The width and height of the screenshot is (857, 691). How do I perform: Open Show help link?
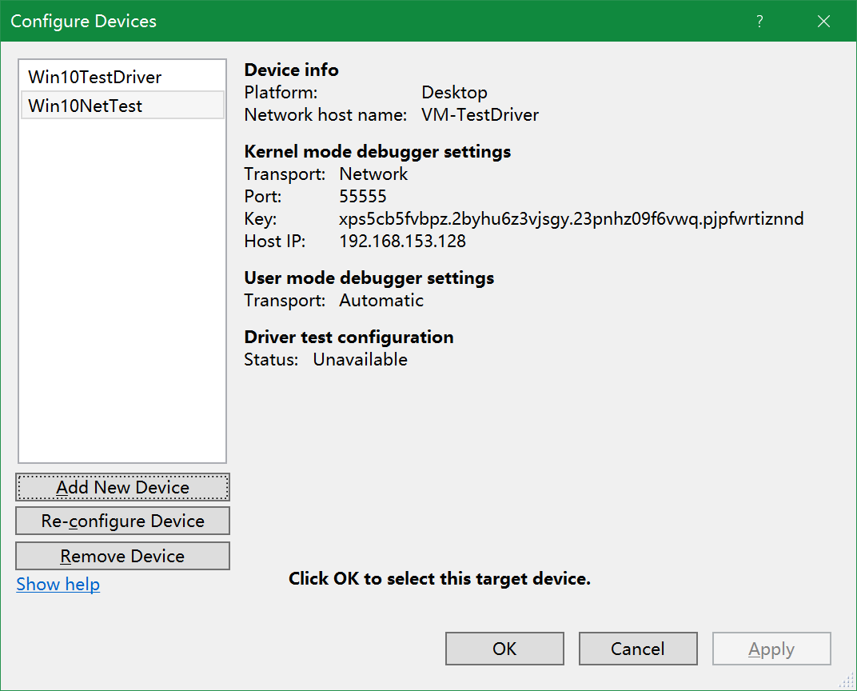[x=58, y=584]
